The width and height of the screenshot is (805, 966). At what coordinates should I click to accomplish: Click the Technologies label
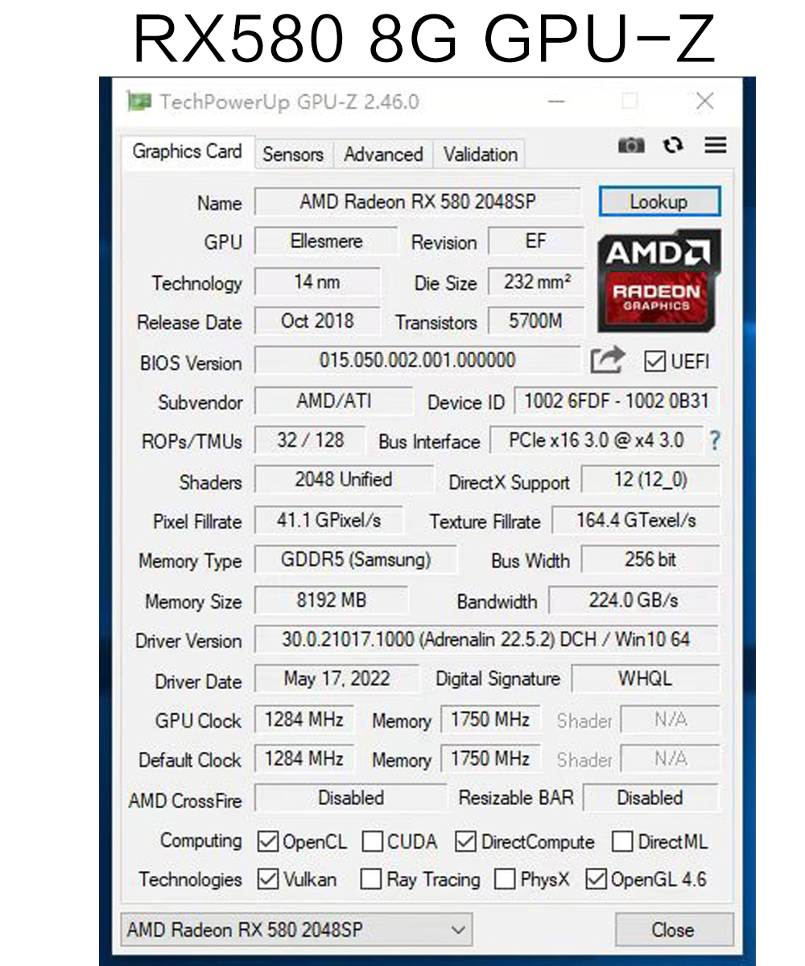190,879
